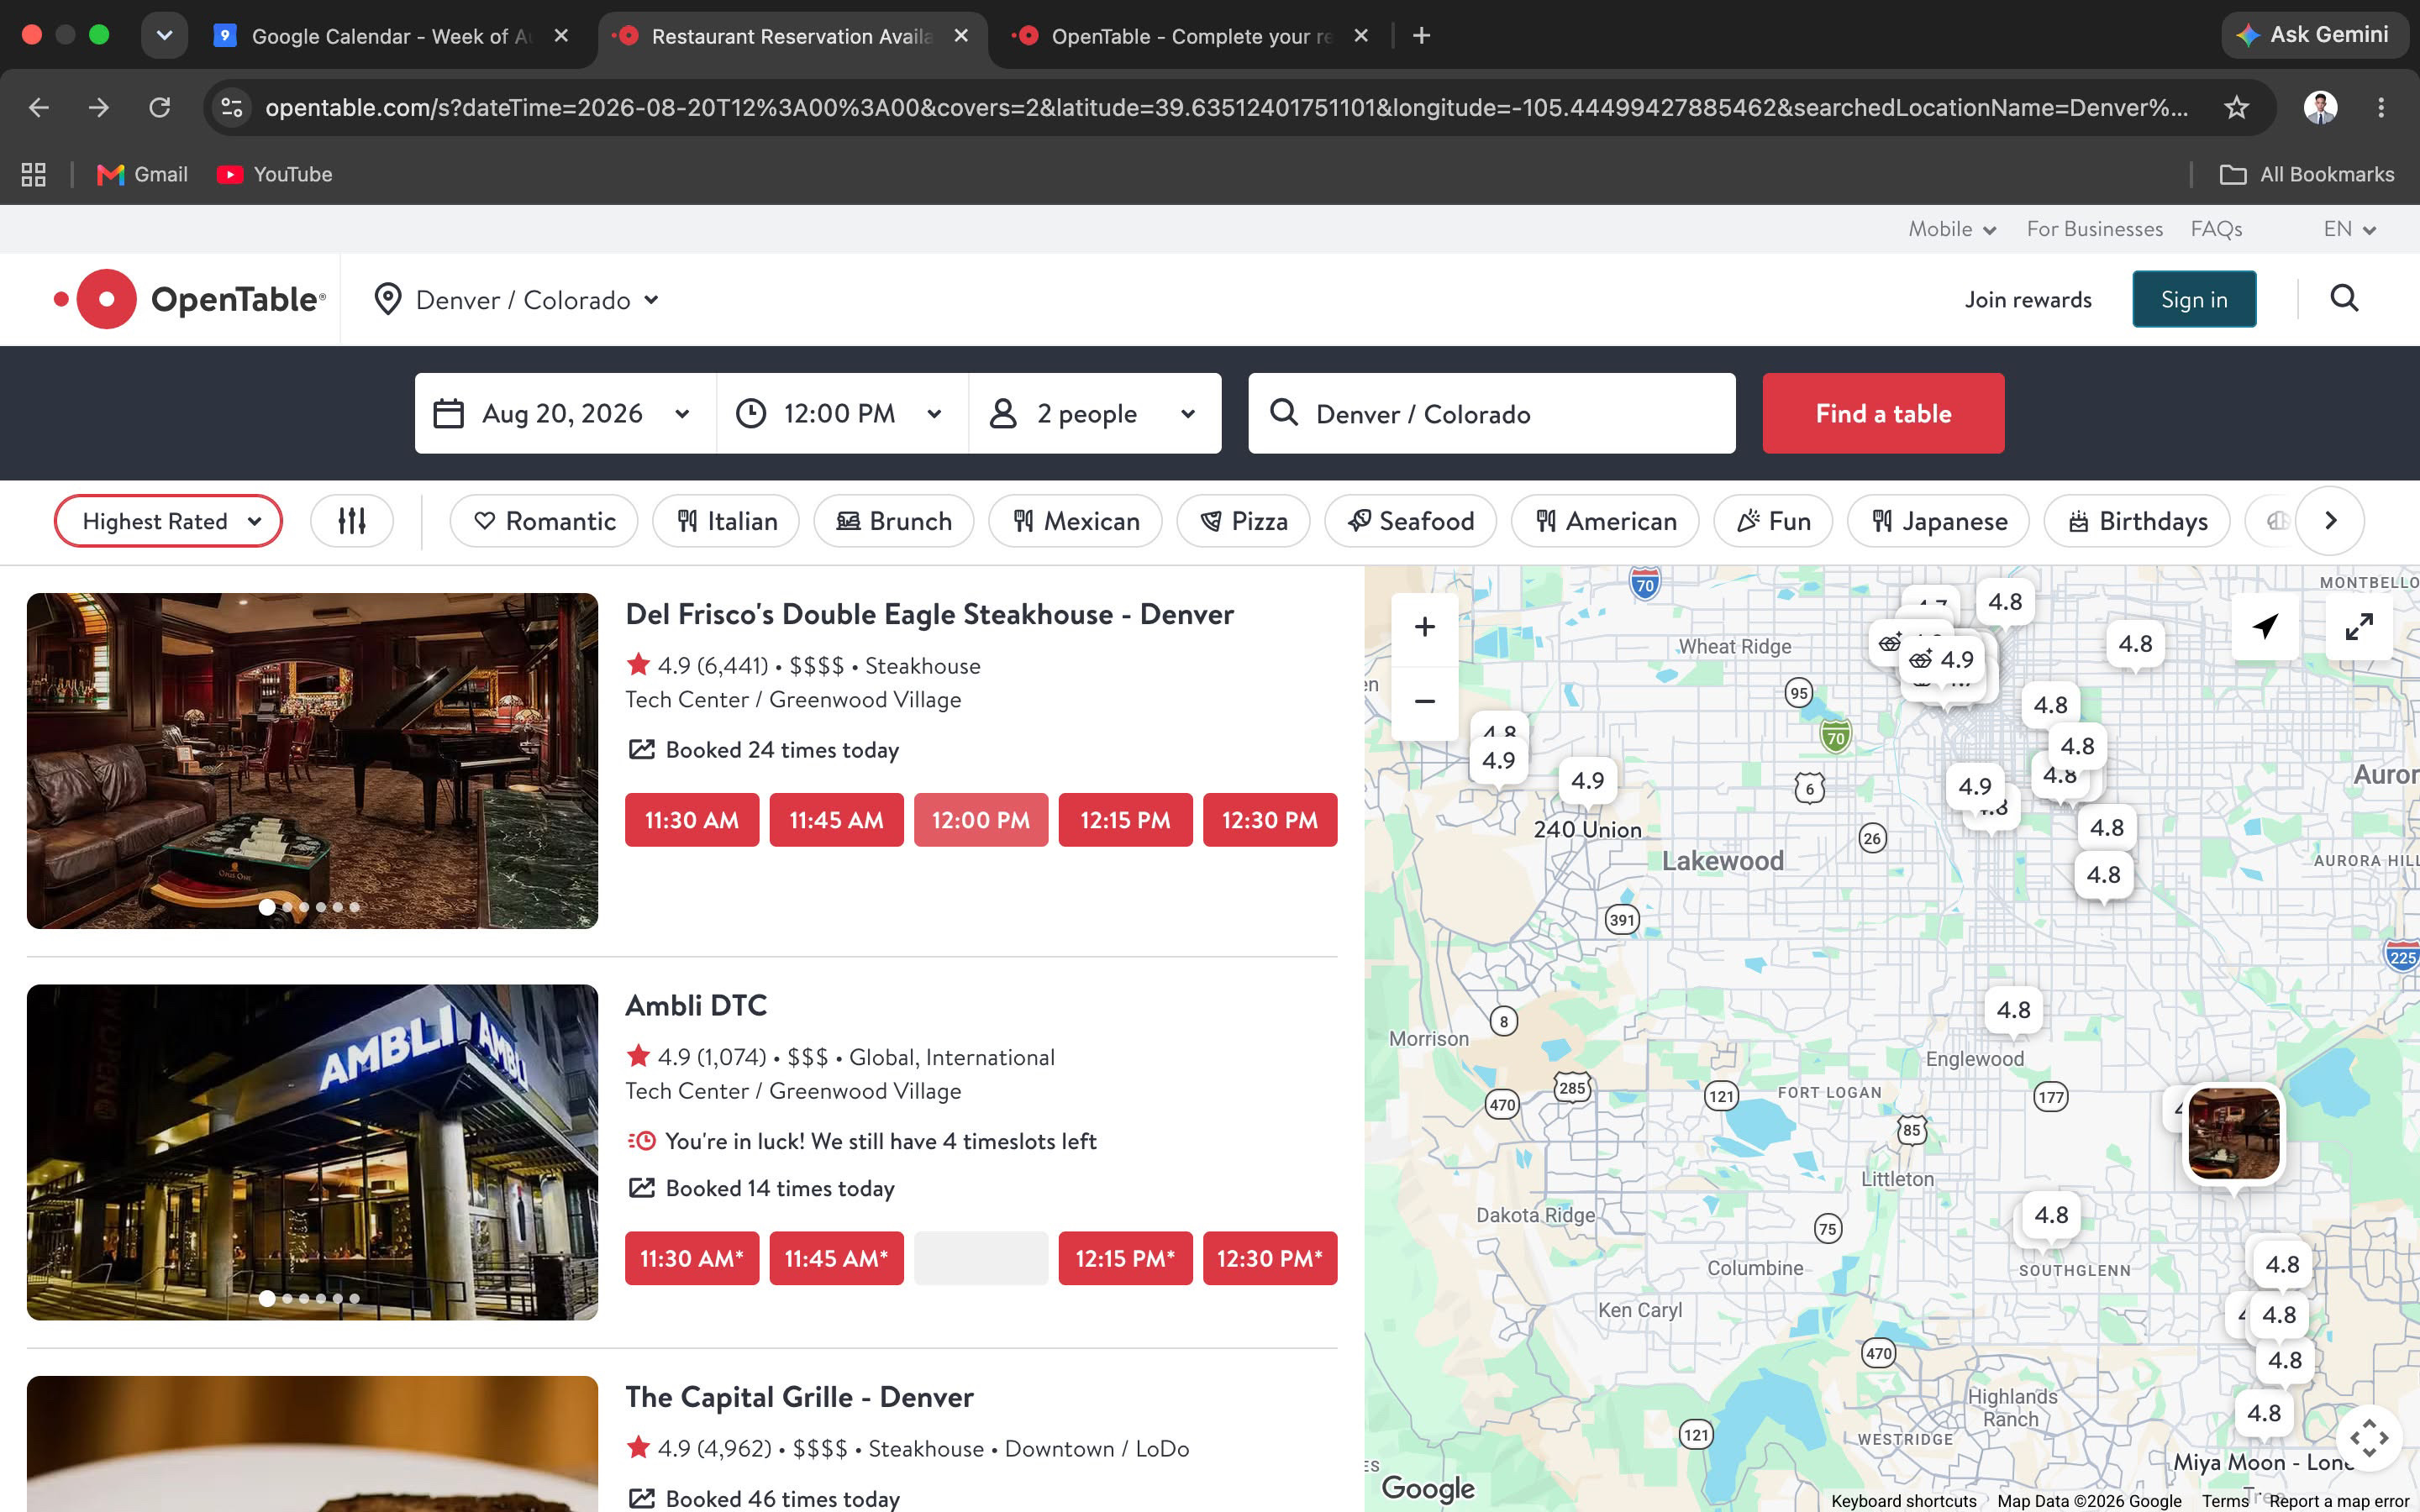
Task: Reload the current browser page
Action: 160,107
